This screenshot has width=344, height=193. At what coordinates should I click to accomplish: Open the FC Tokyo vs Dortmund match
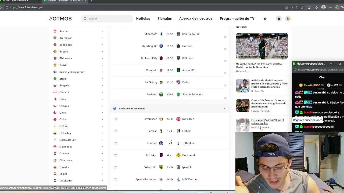tap(170, 155)
